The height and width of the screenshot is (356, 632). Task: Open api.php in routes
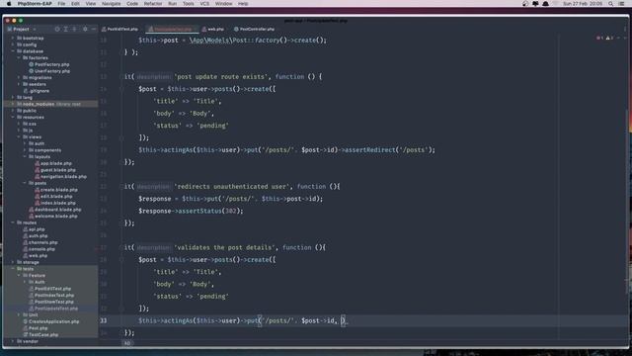(x=34, y=229)
